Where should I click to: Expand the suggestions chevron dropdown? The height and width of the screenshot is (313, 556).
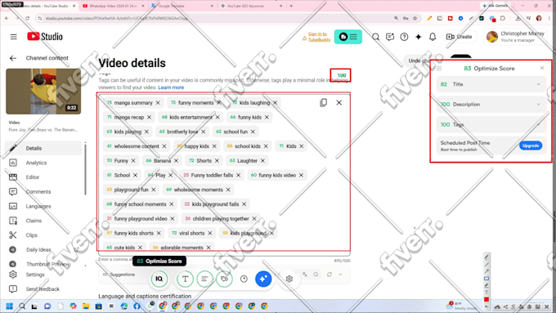coord(340,275)
